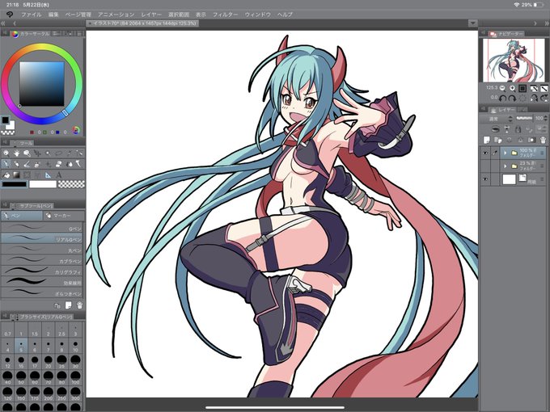Screen dimensions: 550x412
Task: Collapse left palette dock with double arrow
Action: click(3, 23)
